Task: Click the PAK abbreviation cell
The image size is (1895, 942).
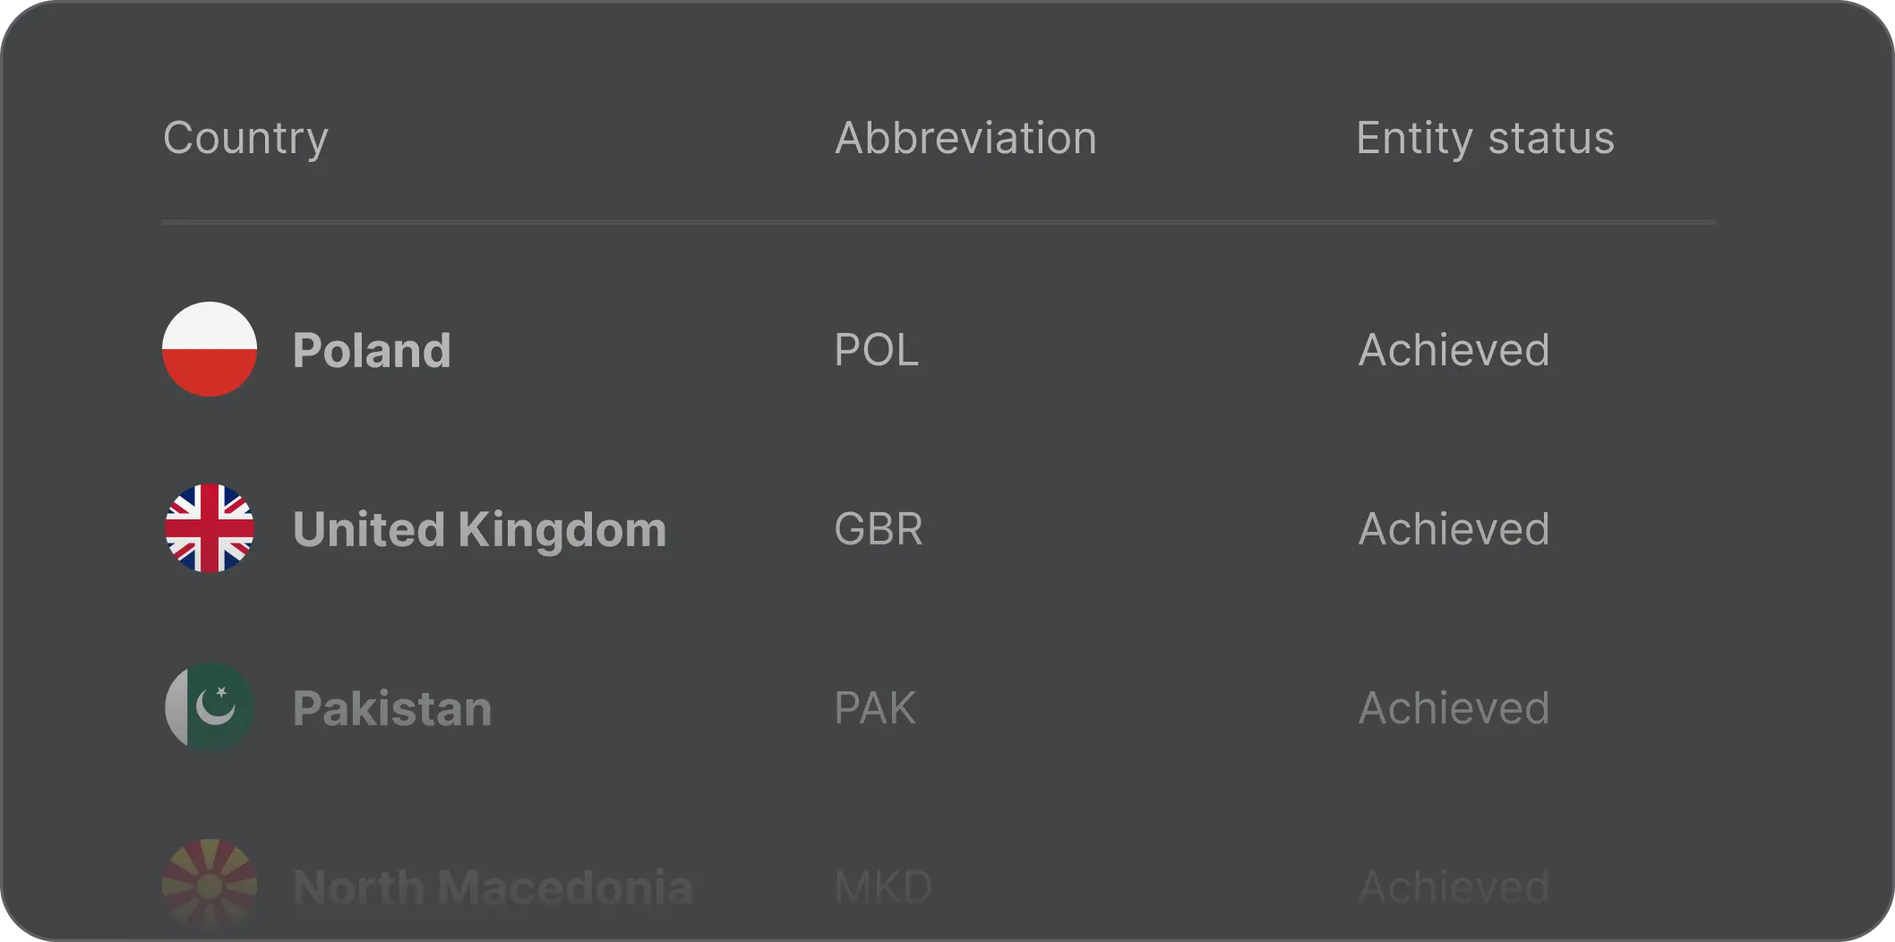Action: tap(875, 708)
